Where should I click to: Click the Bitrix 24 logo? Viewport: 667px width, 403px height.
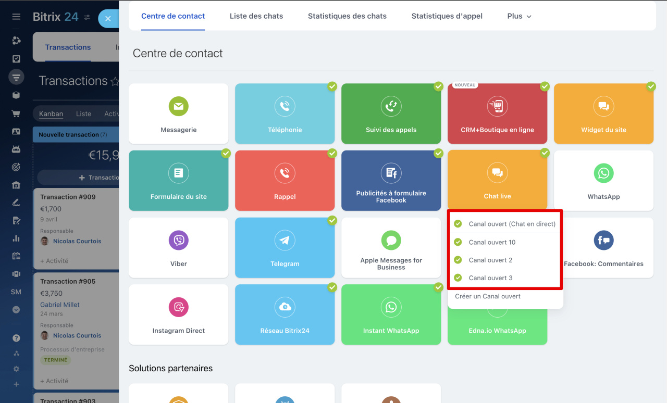pyautogui.click(x=56, y=17)
